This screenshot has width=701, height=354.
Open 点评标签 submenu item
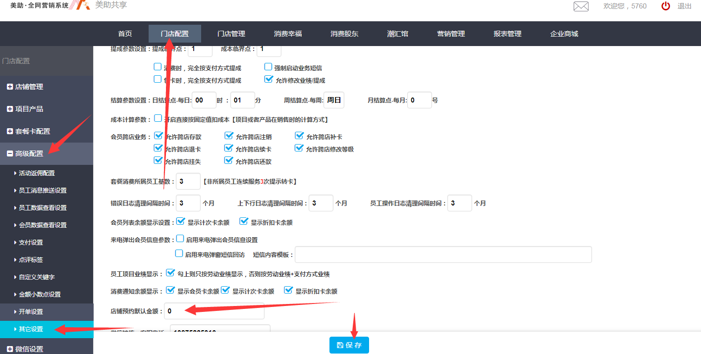click(31, 260)
